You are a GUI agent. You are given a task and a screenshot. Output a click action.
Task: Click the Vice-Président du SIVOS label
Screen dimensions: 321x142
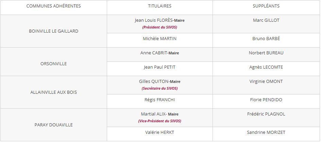point(159,121)
